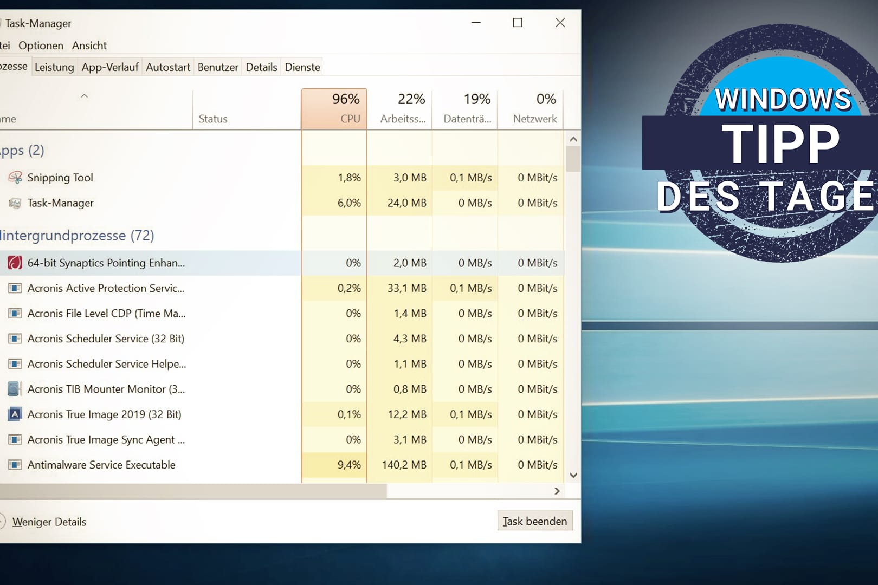Click the vertical scrollbar up arrow
Image resolution: width=878 pixels, height=585 pixels.
coord(573,139)
